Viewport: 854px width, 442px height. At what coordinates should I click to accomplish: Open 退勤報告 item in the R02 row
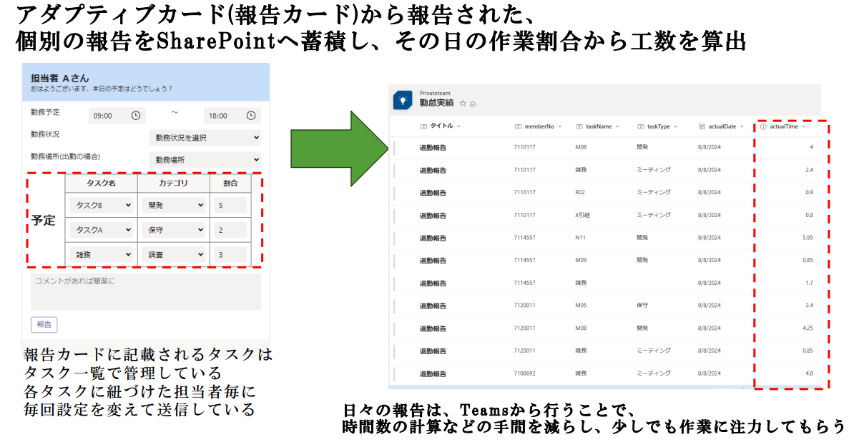[433, 193]
